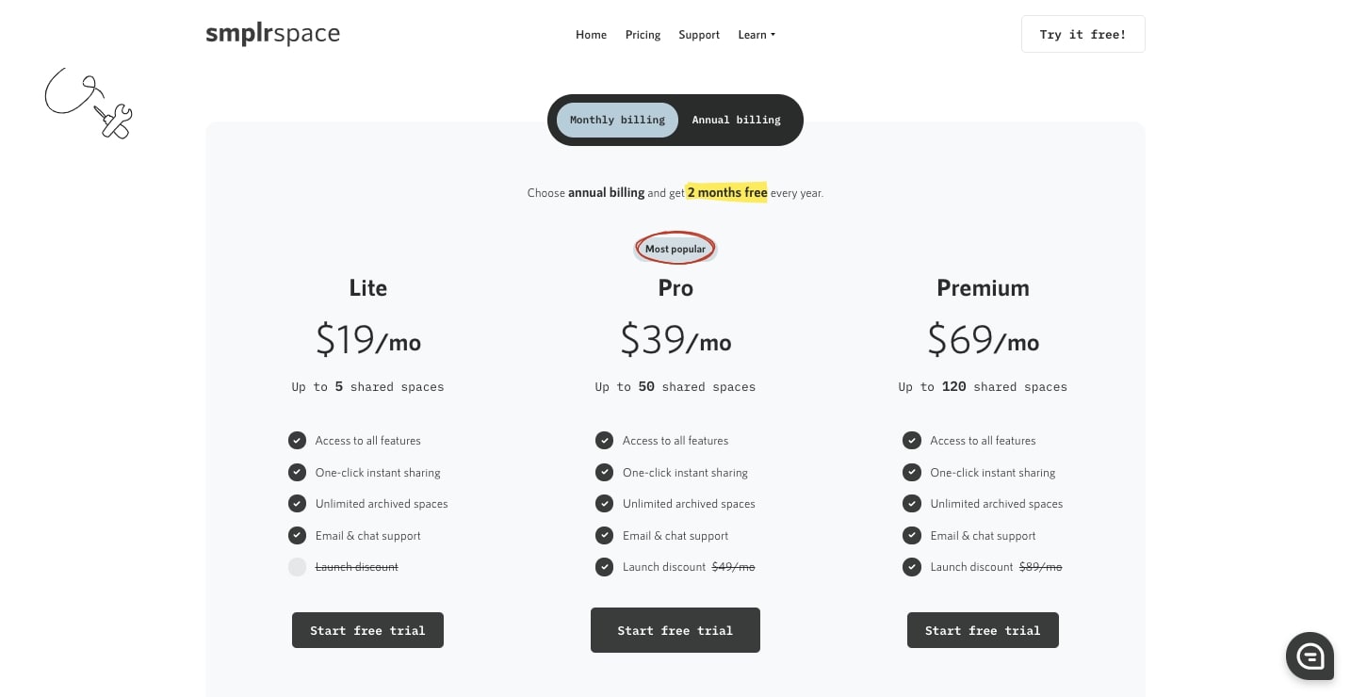Viewport: 1351px width, 697px height.
Task: Click Premium's Access to all features checkmark
Action: [x=911, y=441]
